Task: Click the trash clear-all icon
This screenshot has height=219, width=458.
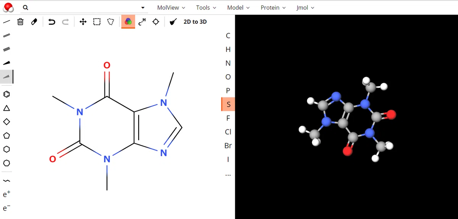Action: pos(21,22)
